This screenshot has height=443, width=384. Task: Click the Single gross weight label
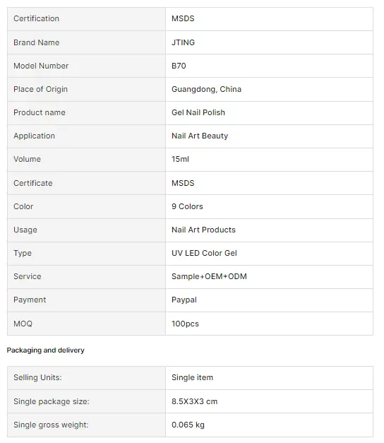click(x=51, y=425)
